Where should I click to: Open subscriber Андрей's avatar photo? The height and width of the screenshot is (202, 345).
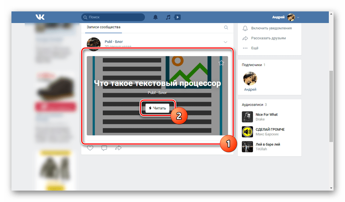coord(250,79)
